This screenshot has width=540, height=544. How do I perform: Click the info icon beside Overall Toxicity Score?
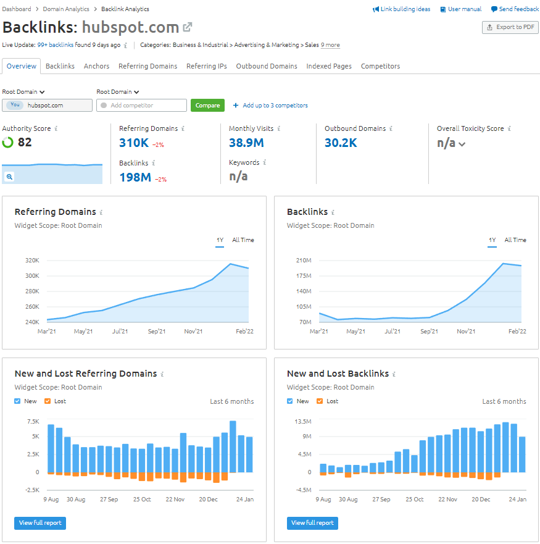[509, 128]
